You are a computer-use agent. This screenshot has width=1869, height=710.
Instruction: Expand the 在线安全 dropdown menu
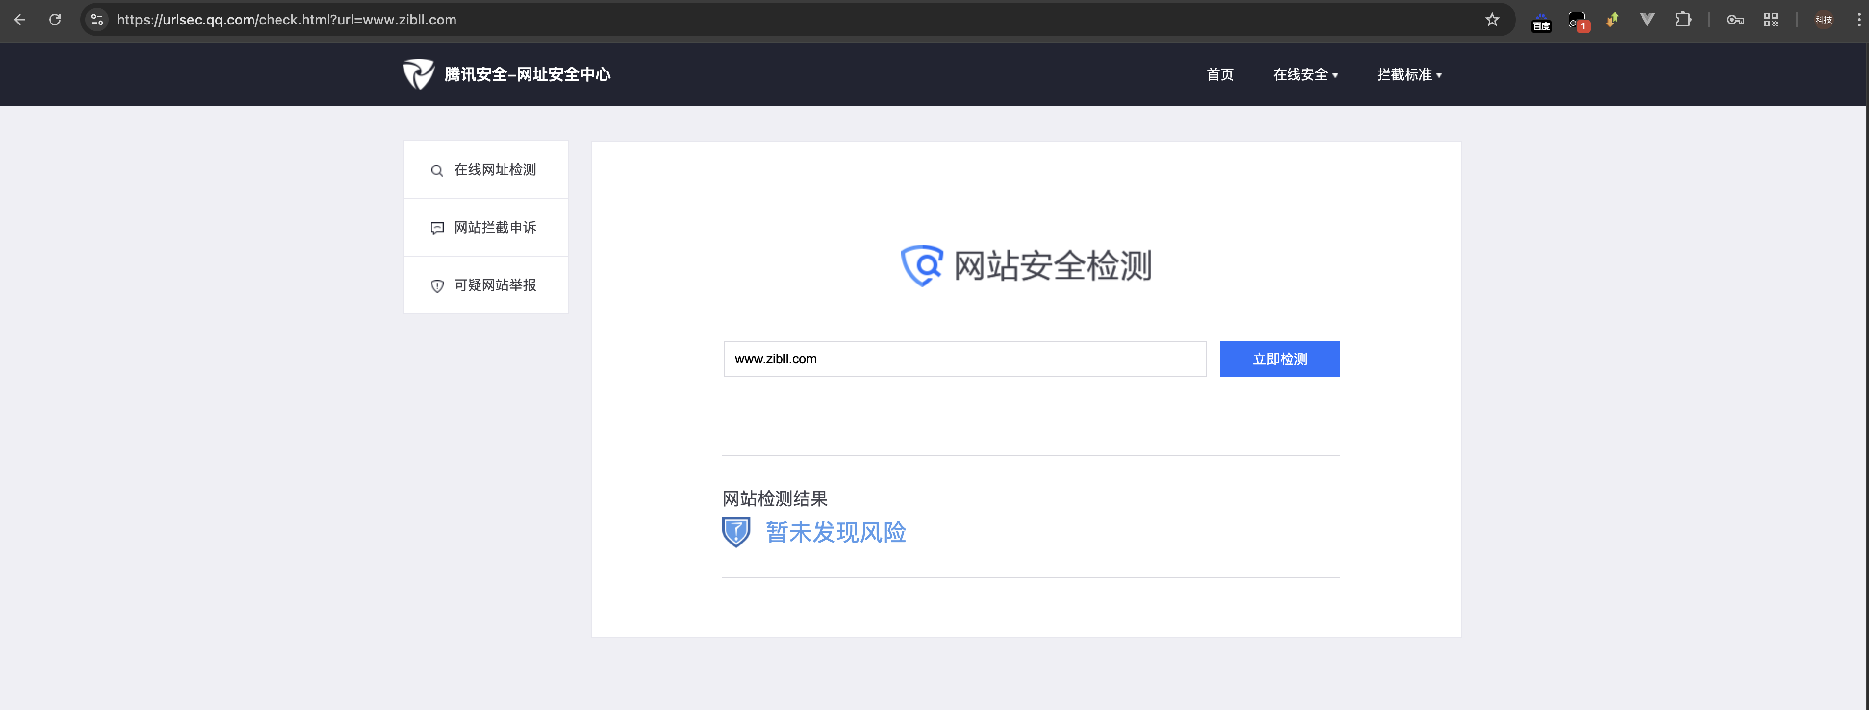(1305, 74)
